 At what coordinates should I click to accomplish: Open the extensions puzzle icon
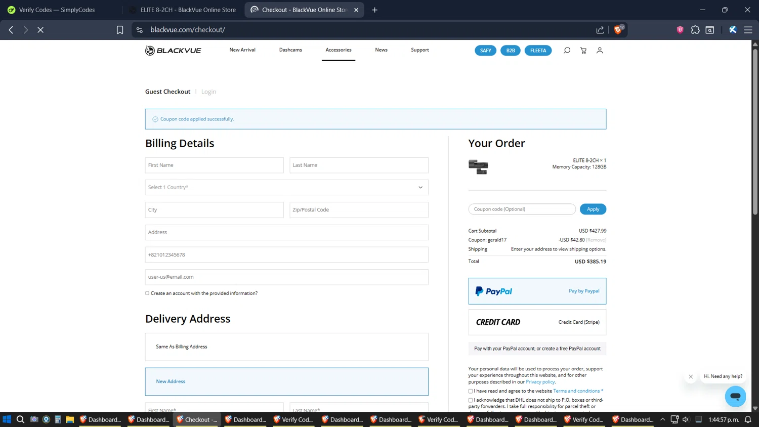[x=695, y=30]
